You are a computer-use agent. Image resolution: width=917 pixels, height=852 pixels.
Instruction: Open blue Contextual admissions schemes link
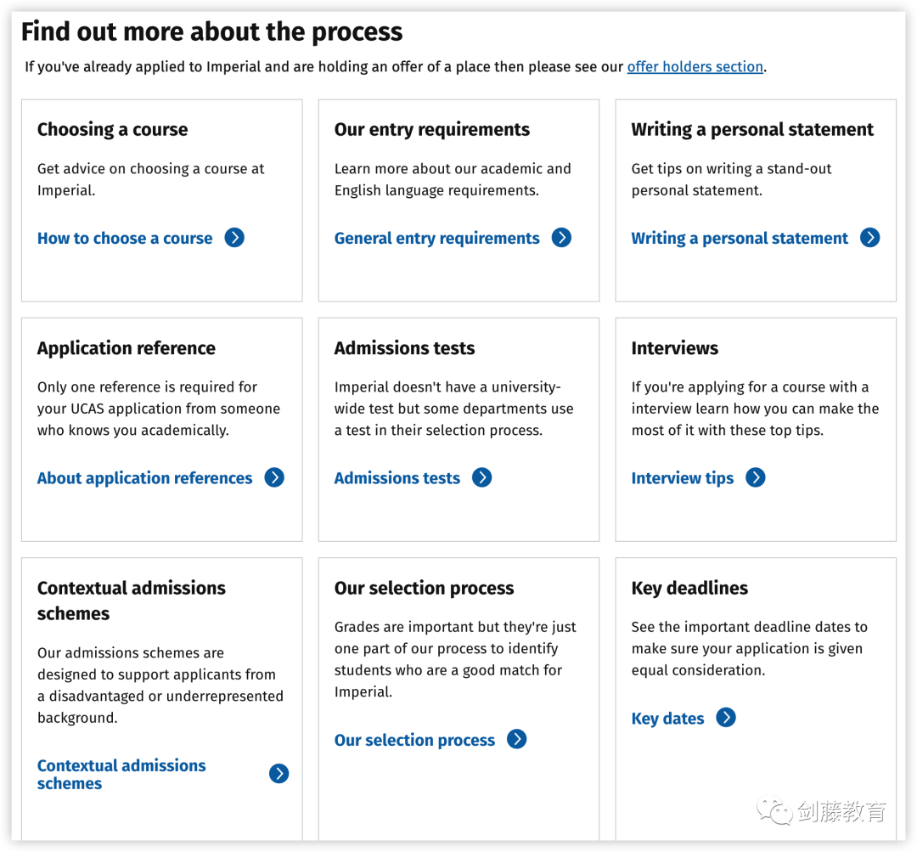(121, 774)
